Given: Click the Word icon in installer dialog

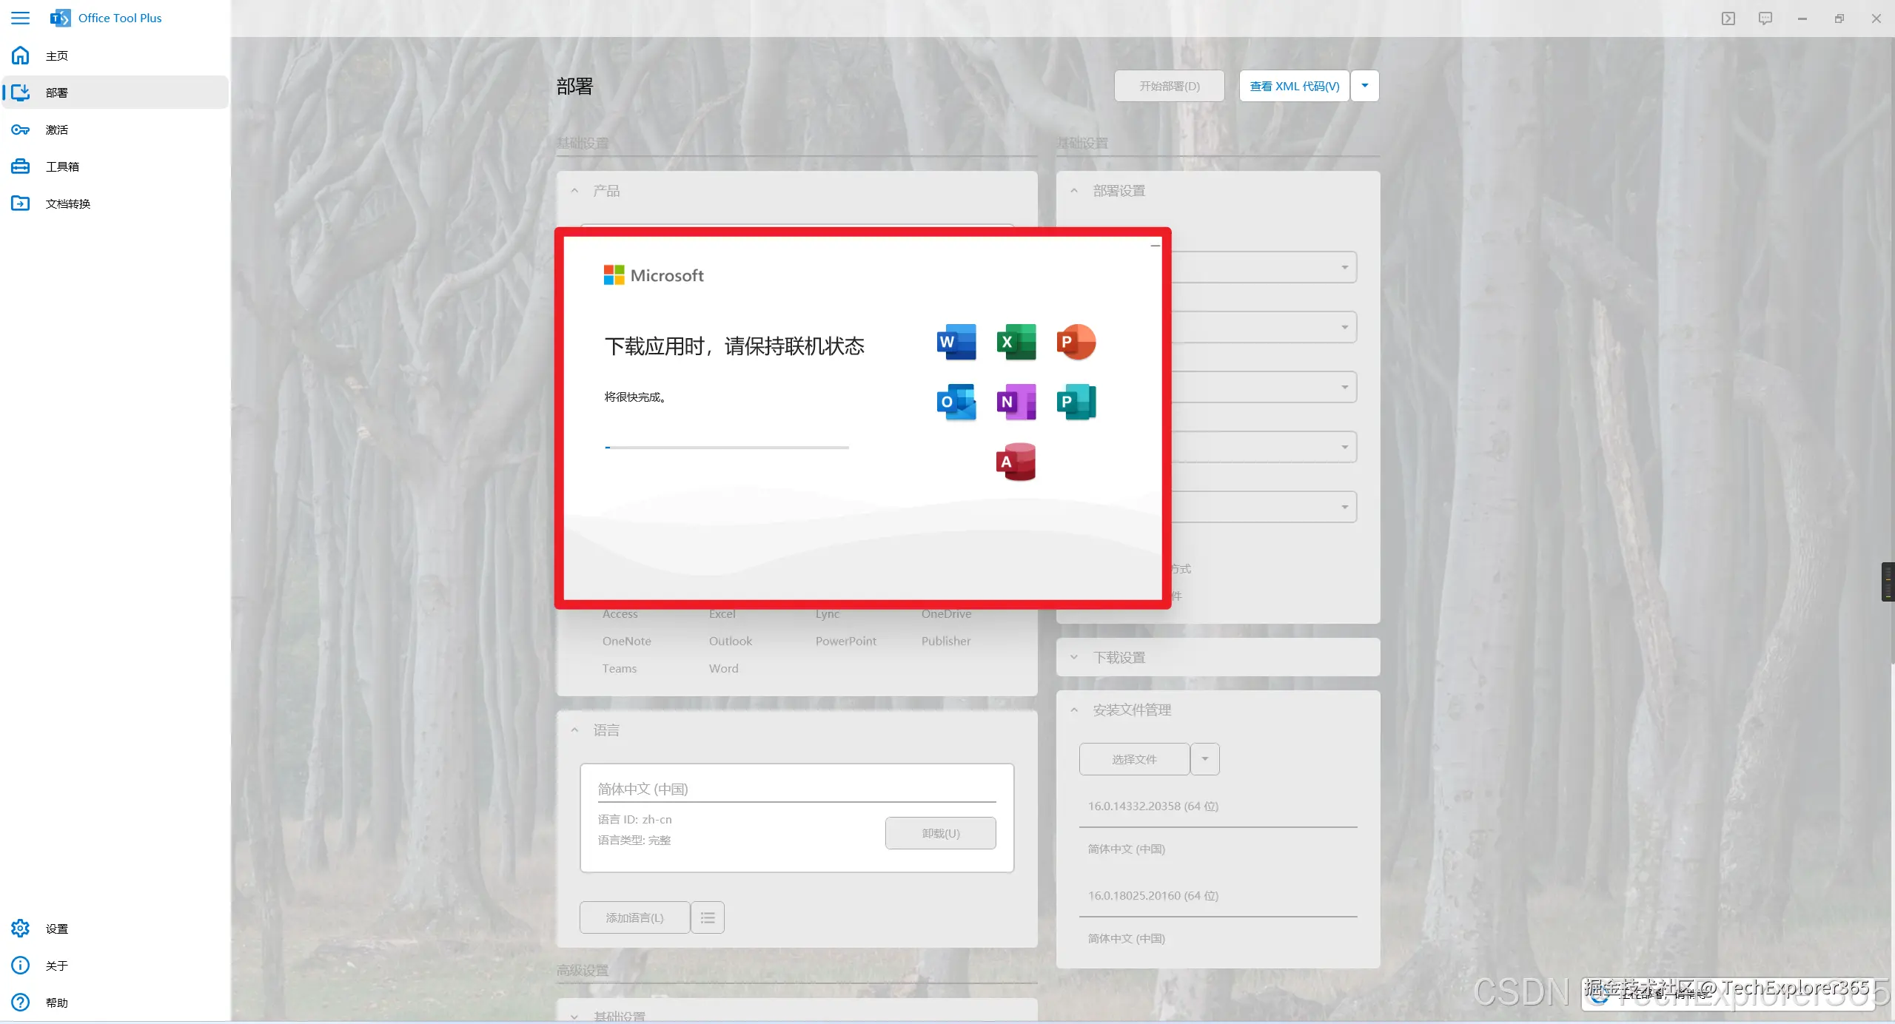Looking at the screenshot, I should [x=956, y=342].
